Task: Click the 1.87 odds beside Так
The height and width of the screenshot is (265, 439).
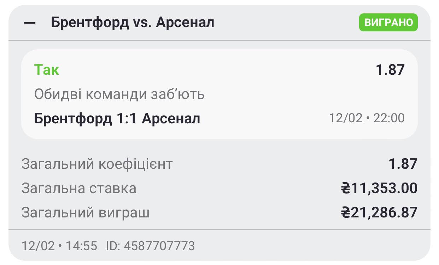Action: click(x=390, y=70)
